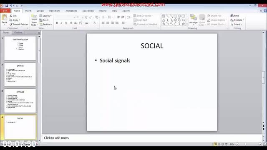The image size is (267, 150).
Task: Click the Arrange button
Action: point(194,20)
